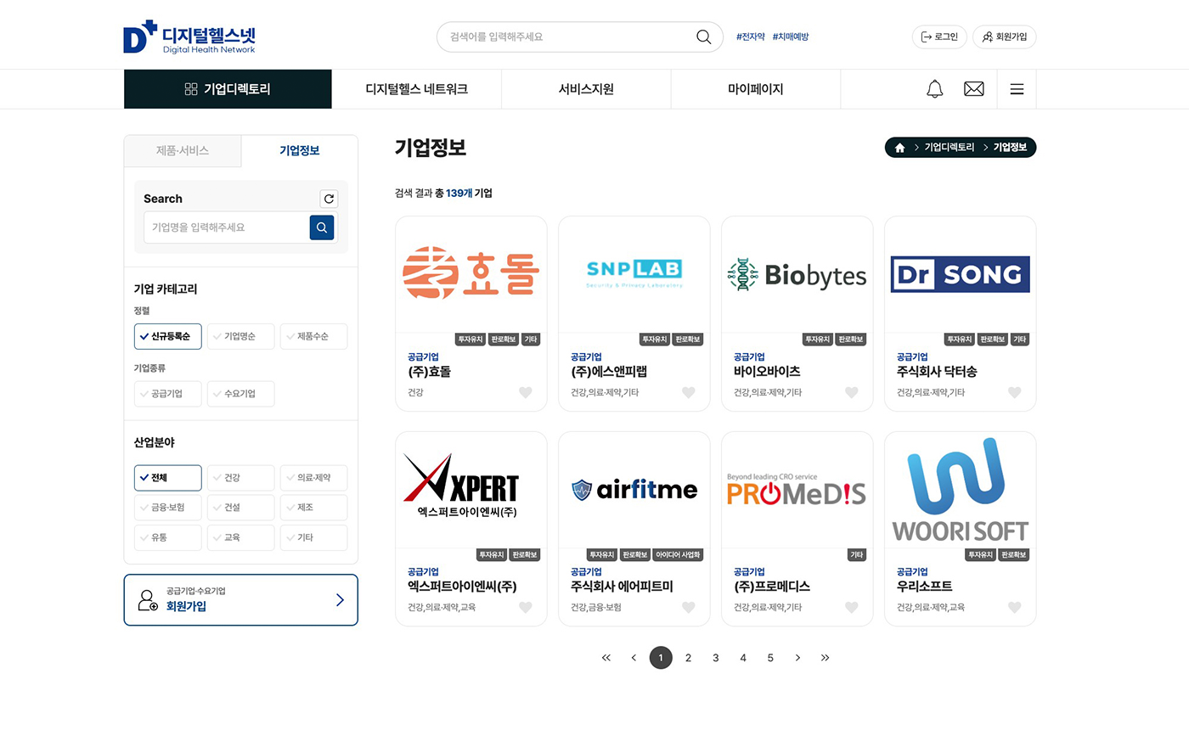Click the 로그인 button
Screen dimensions: 1189x730
click(x=939, y=37)
